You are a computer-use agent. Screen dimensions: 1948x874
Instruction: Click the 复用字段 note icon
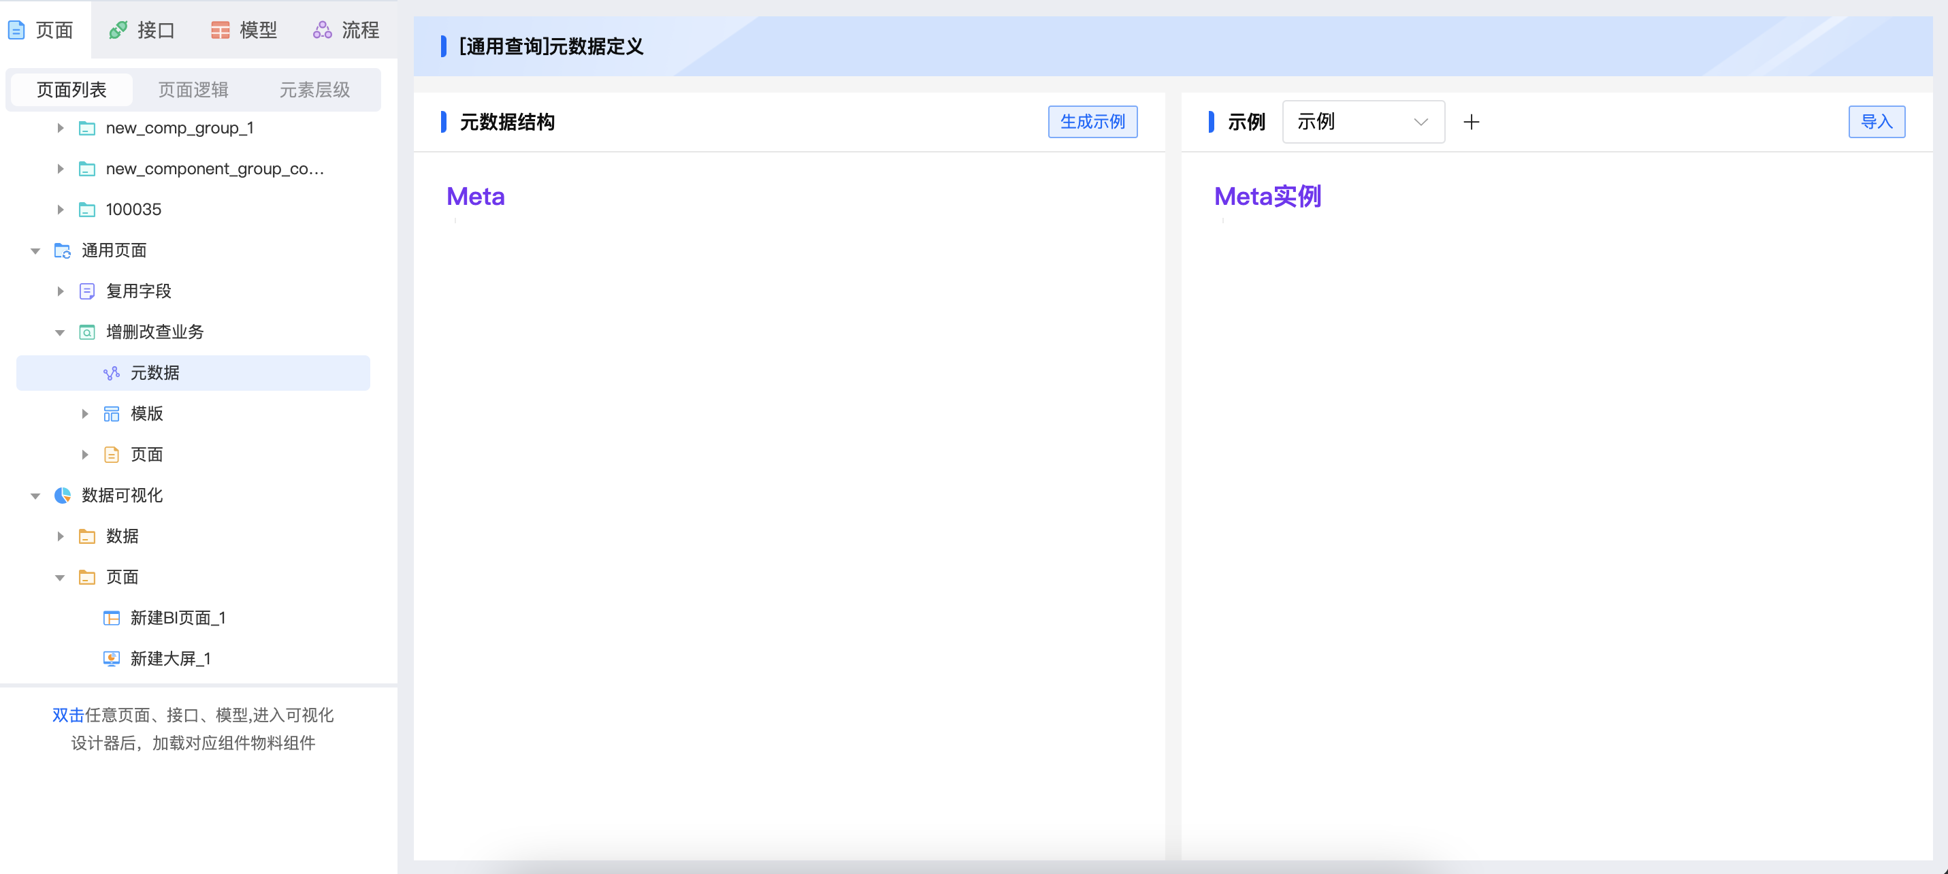click(87, 292)
